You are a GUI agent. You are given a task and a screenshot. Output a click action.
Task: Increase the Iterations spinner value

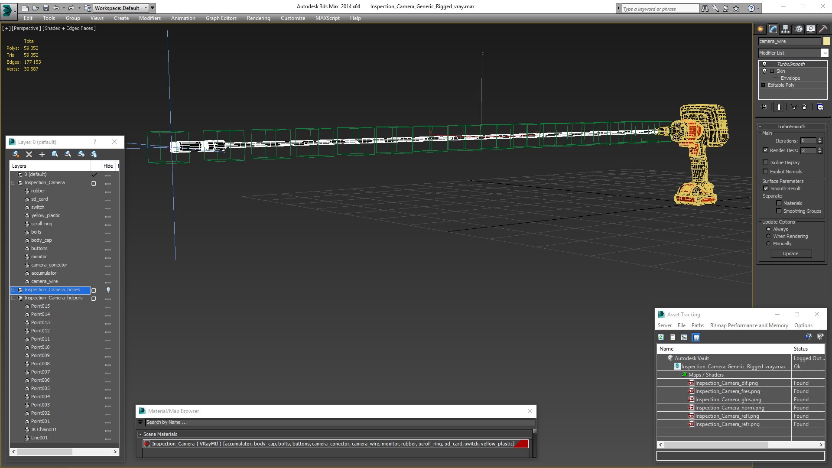click(819, 139)
